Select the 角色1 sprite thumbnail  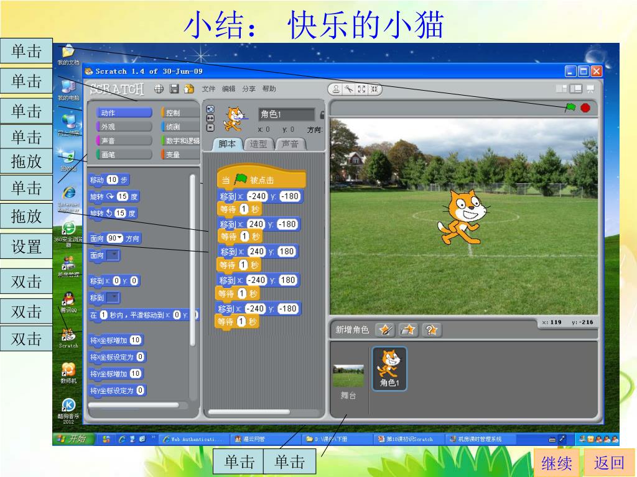tap(389, 369)
